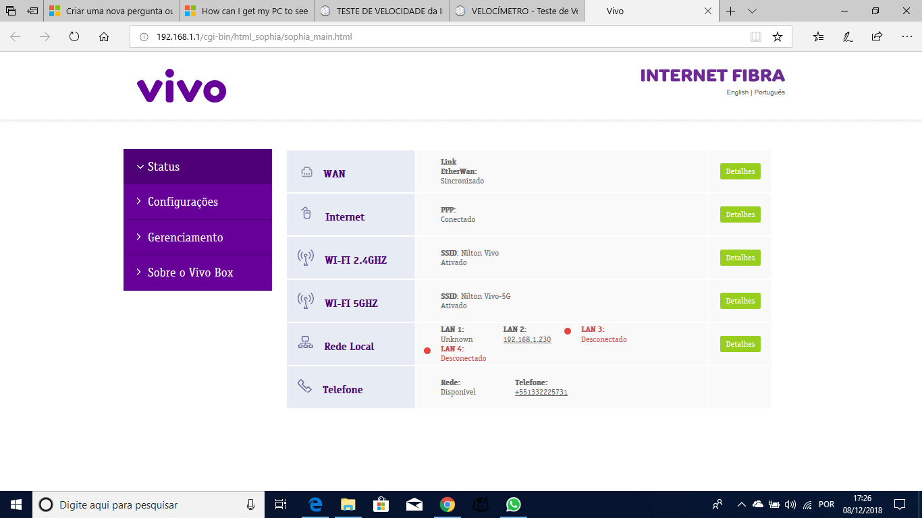Click the share page icon
This screenshot has width=922, height=518.
click(877, 36)
